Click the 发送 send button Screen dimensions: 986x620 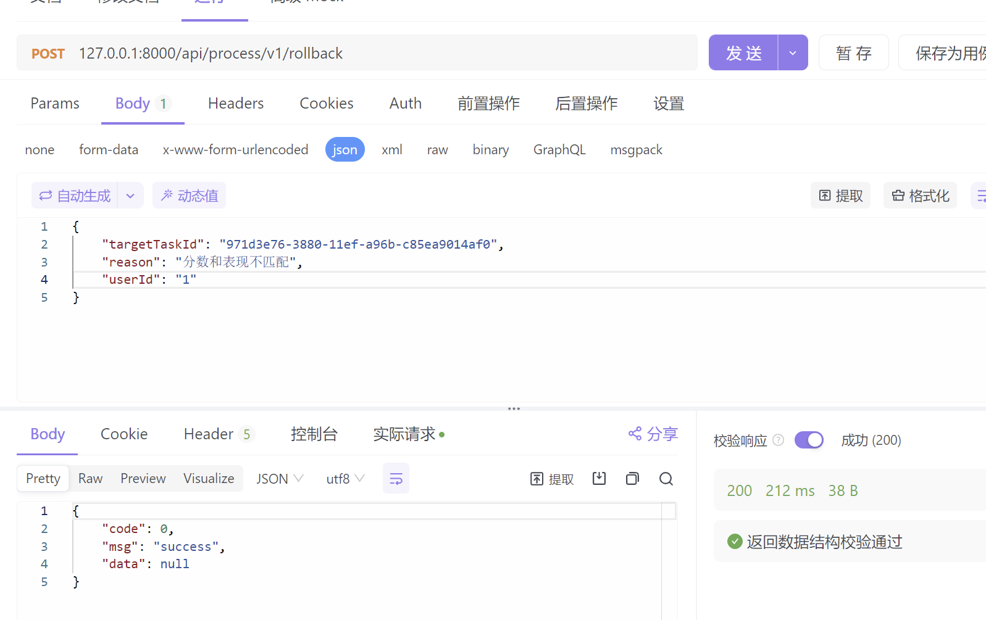click(743, 53)
